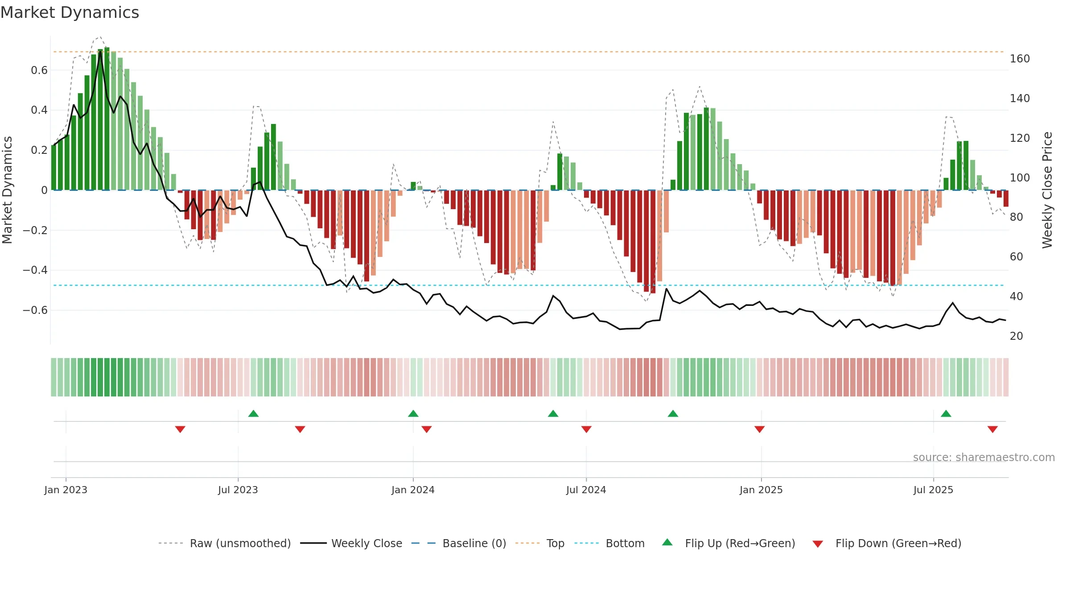Screen dimensions: 1070x602
Task: Click the Jan 2023 axis label
Action: tap(66, 490)
